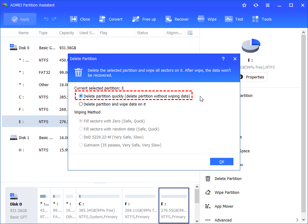This screenshot has width=308, height=224.
Task: Sort by the Alignment column header
Action: click(x=174, y=33)
